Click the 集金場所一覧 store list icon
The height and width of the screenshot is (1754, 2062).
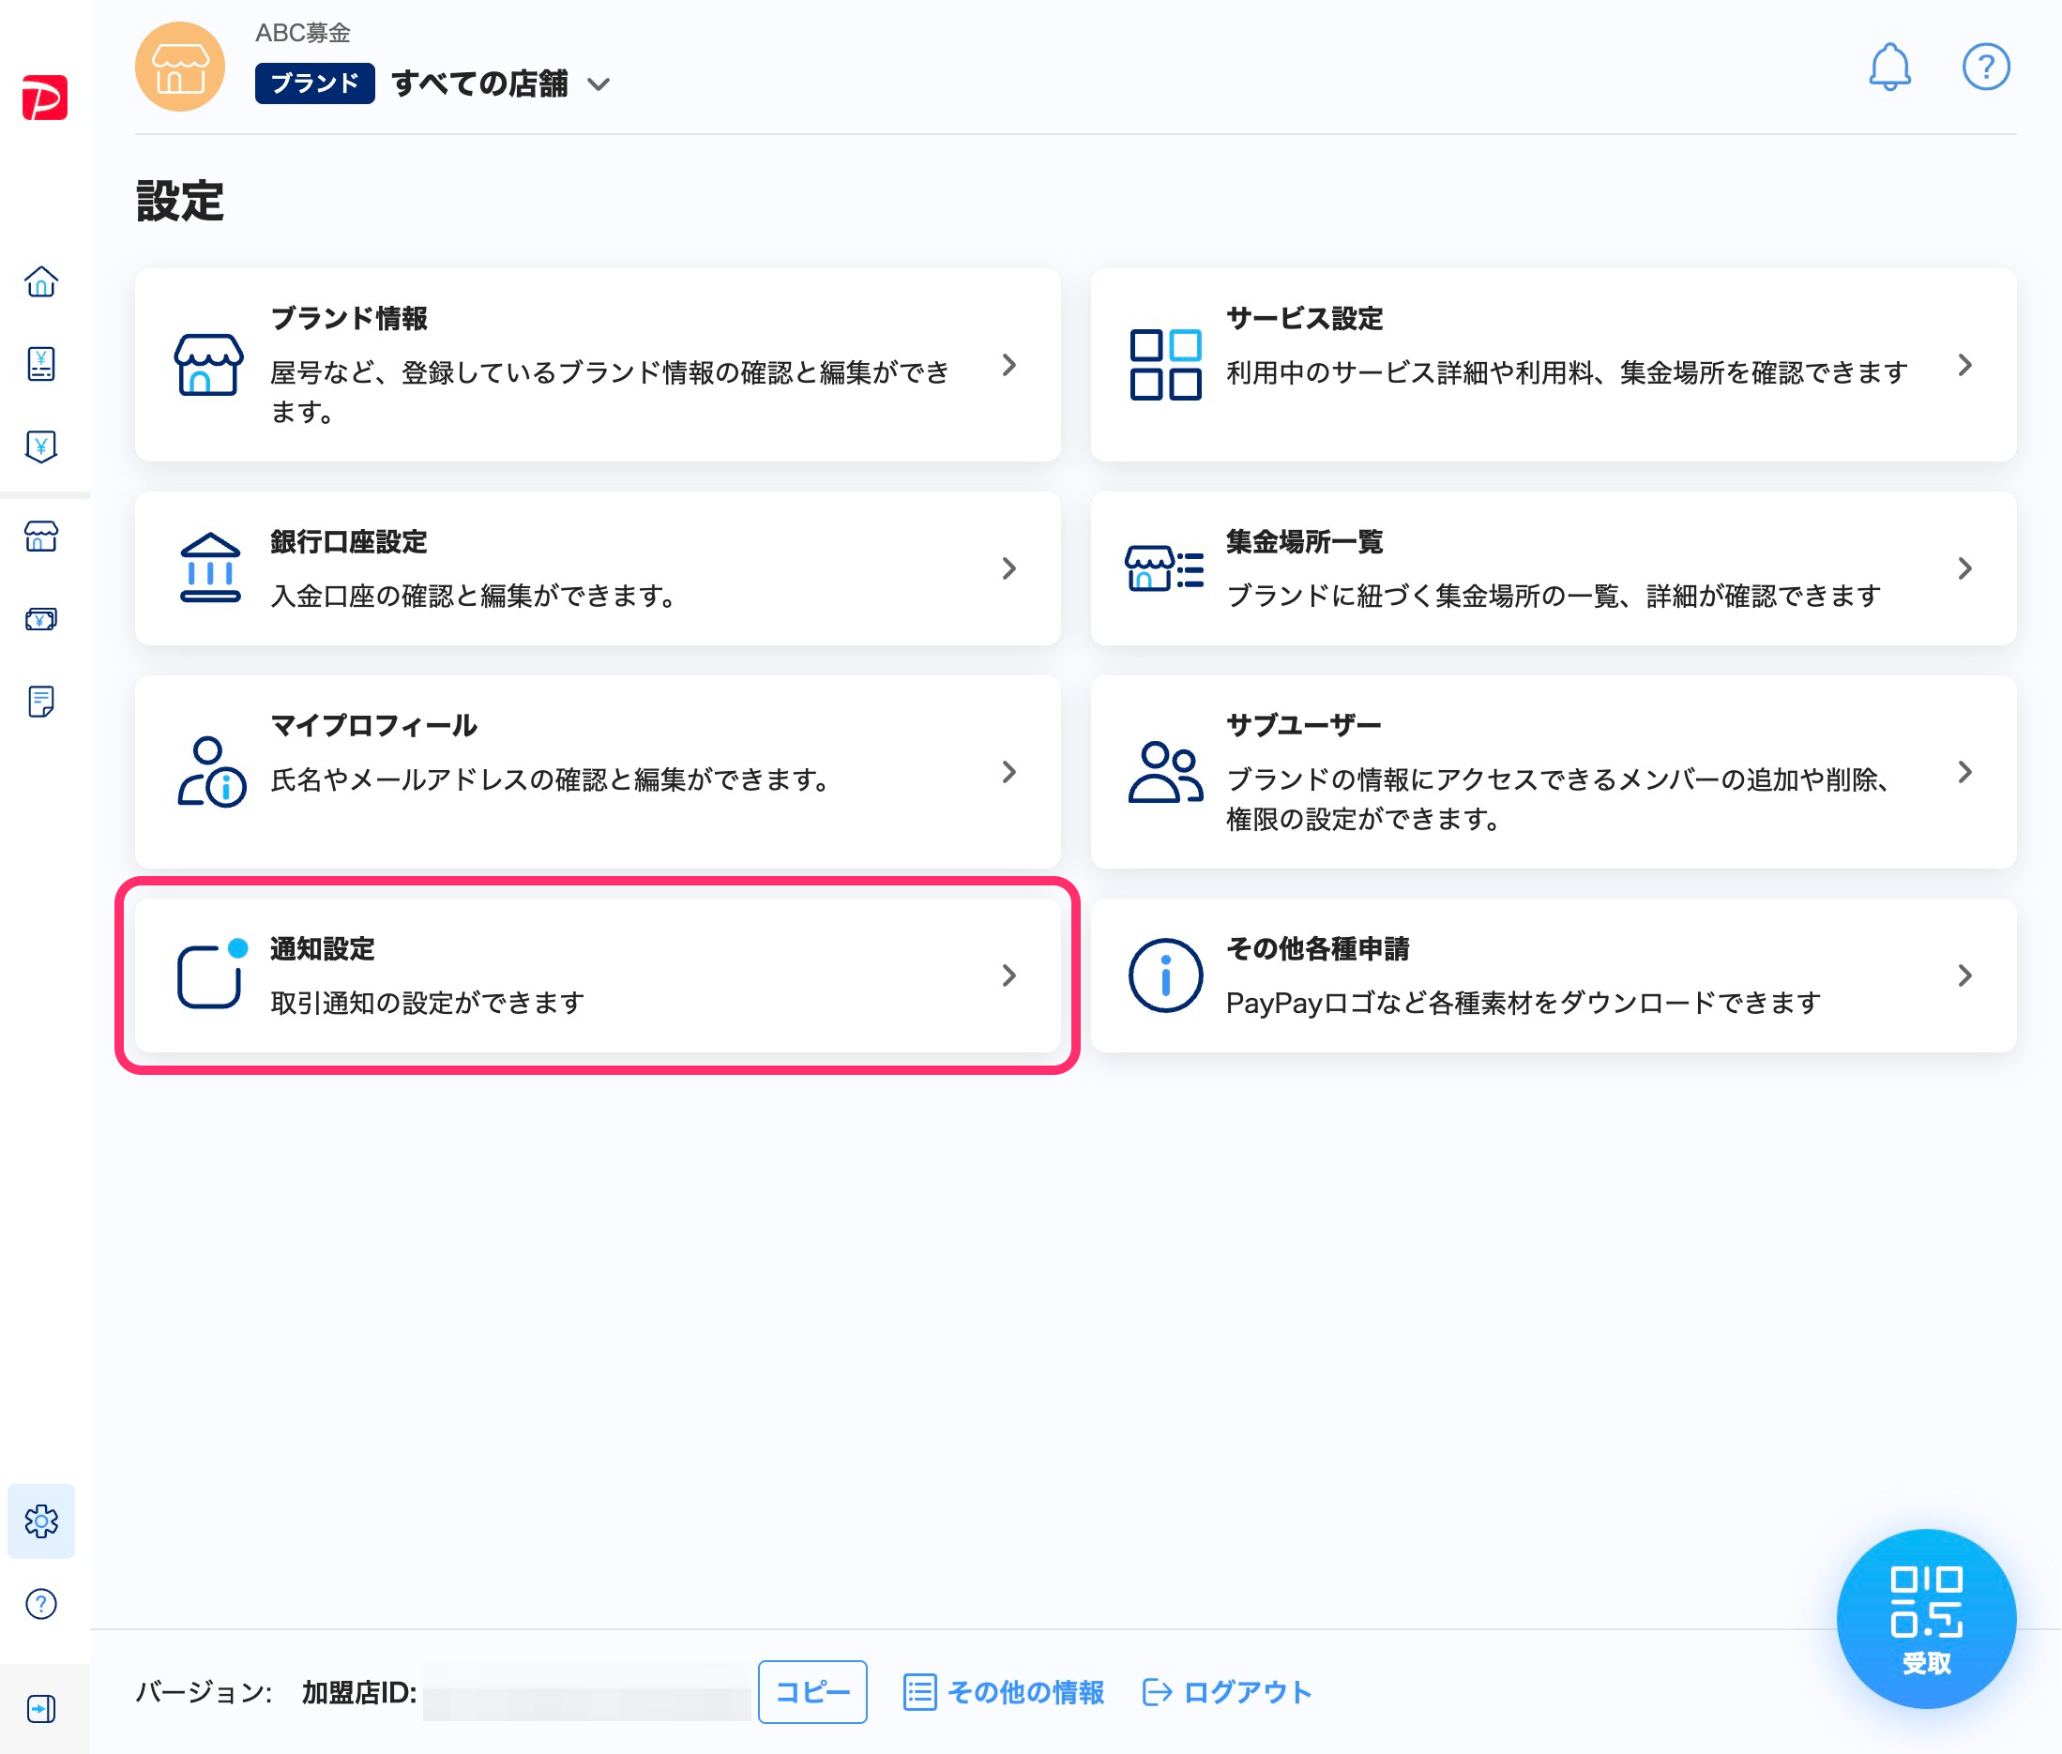[x=1165, y=567]
